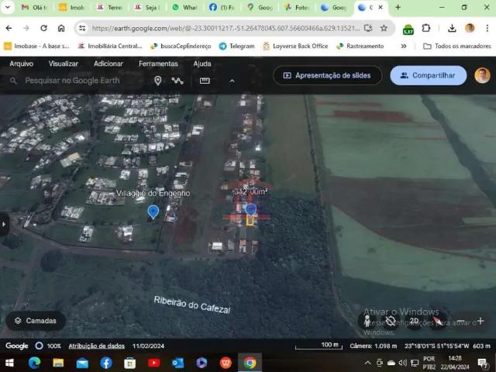The height and width of the screenshot is (372, 496).
Task: Switch to the Gmail tab
Action: pyautogui.click(x=34, y=7)
